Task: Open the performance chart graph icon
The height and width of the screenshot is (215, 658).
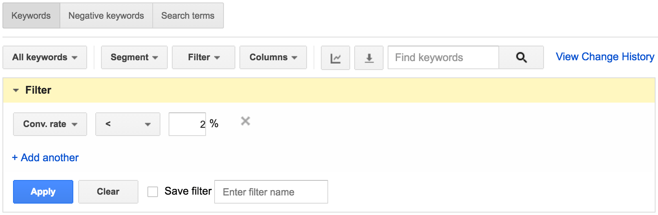Action: point(335,58)
